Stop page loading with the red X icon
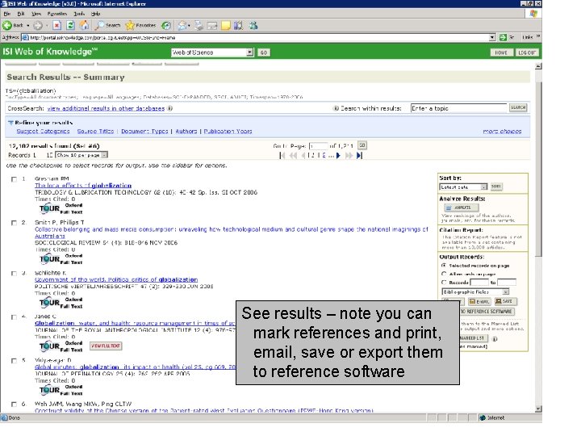 coord(56,25)
